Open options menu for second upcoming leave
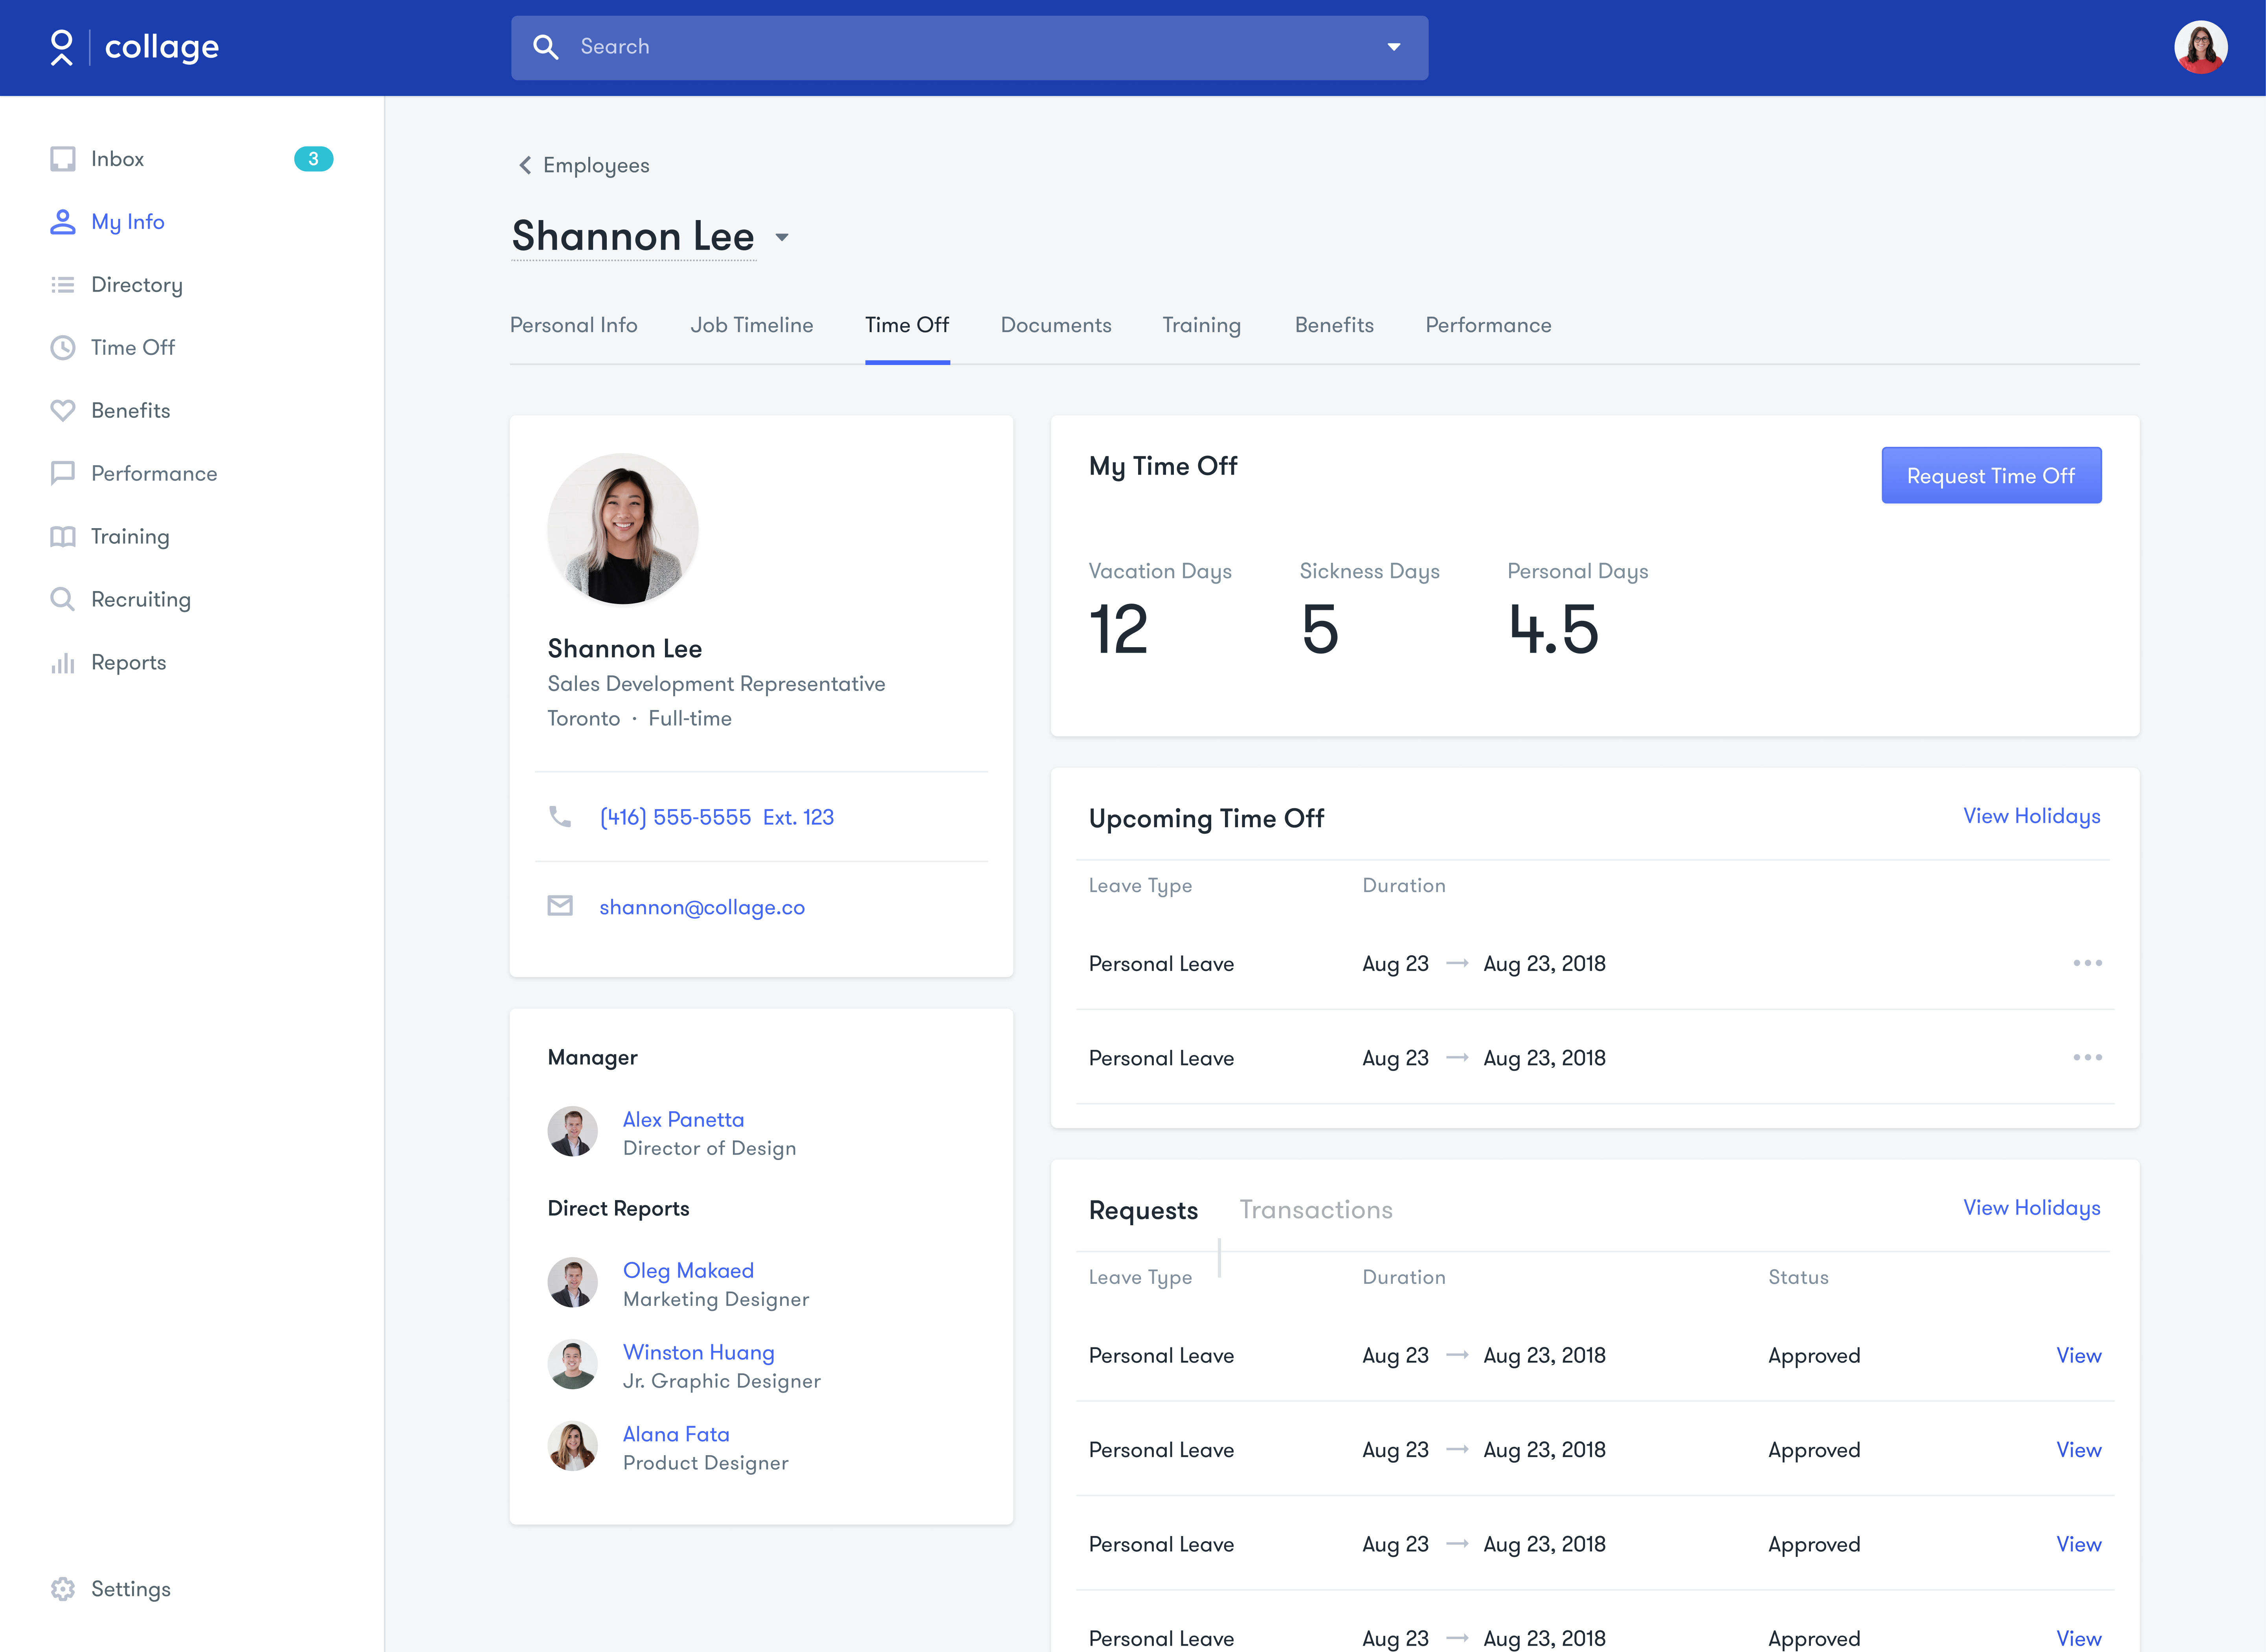Screen dimensions: 2266x1652 (x=2087, y=1057)
